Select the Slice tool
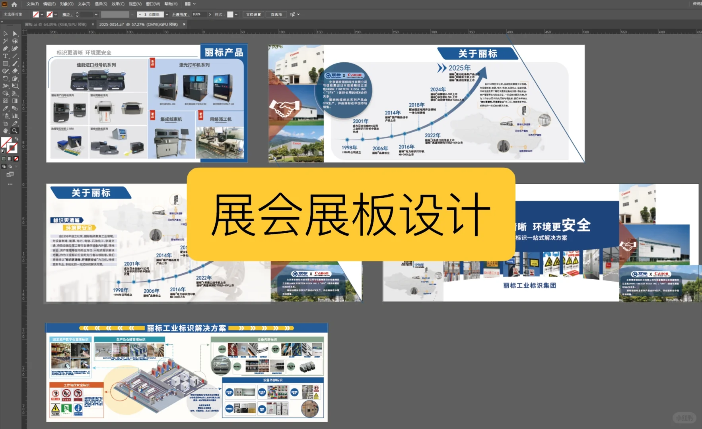Viewport: 702px width, 429px height. [15, 123]
